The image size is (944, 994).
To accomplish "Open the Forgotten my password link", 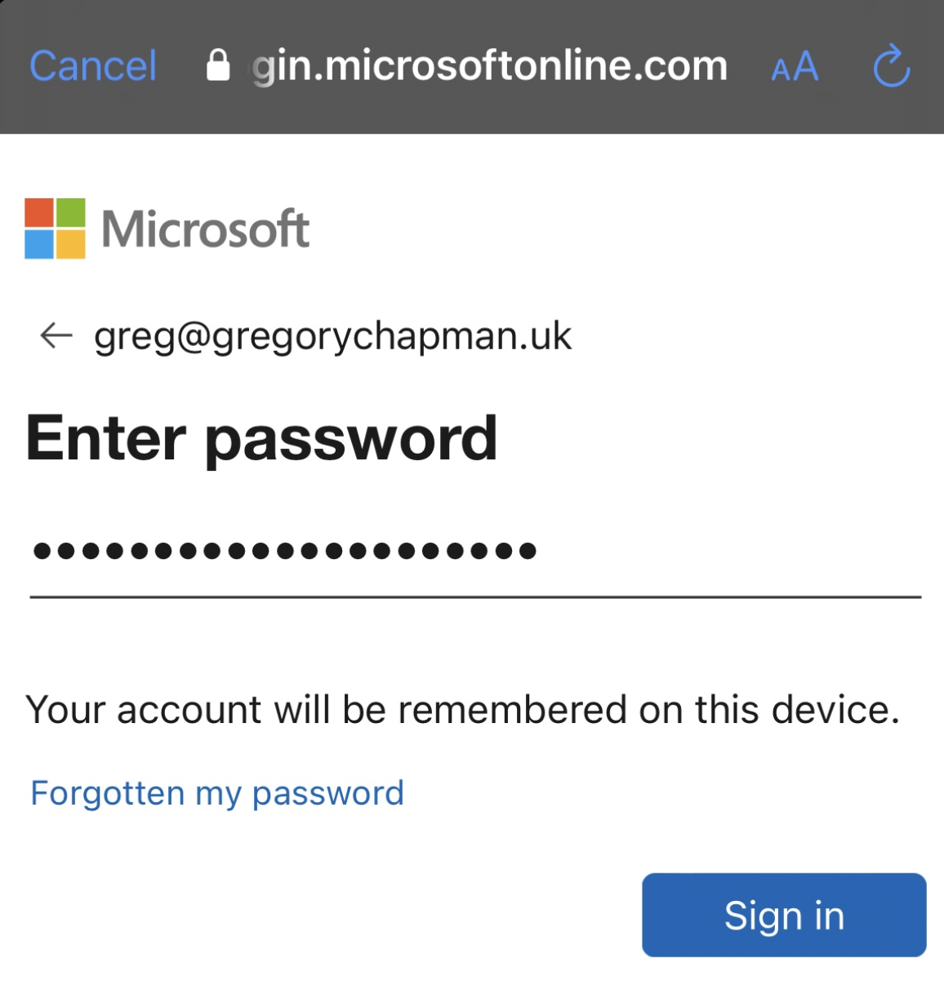I will click(x=217, y=793).
